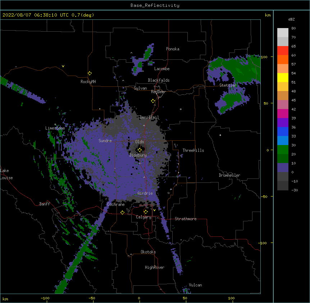Image resolution: width=310 pixels, height=303 pixels.
Task: Click white cross marker north of Drumheller
Action: click(x=220, y=135)
